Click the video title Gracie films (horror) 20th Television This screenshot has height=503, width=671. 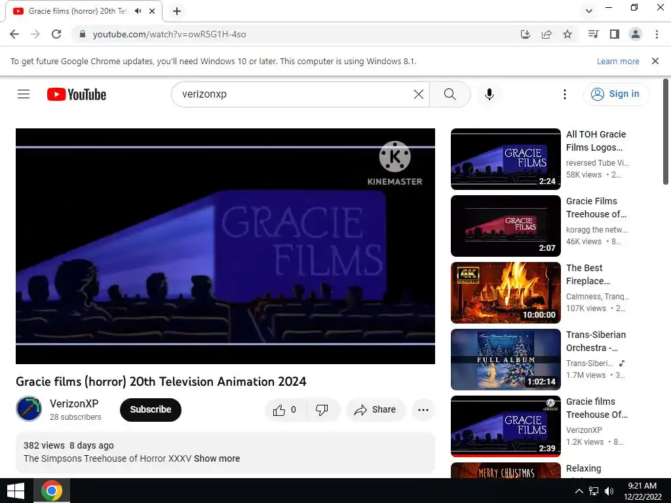click(161, 382)
